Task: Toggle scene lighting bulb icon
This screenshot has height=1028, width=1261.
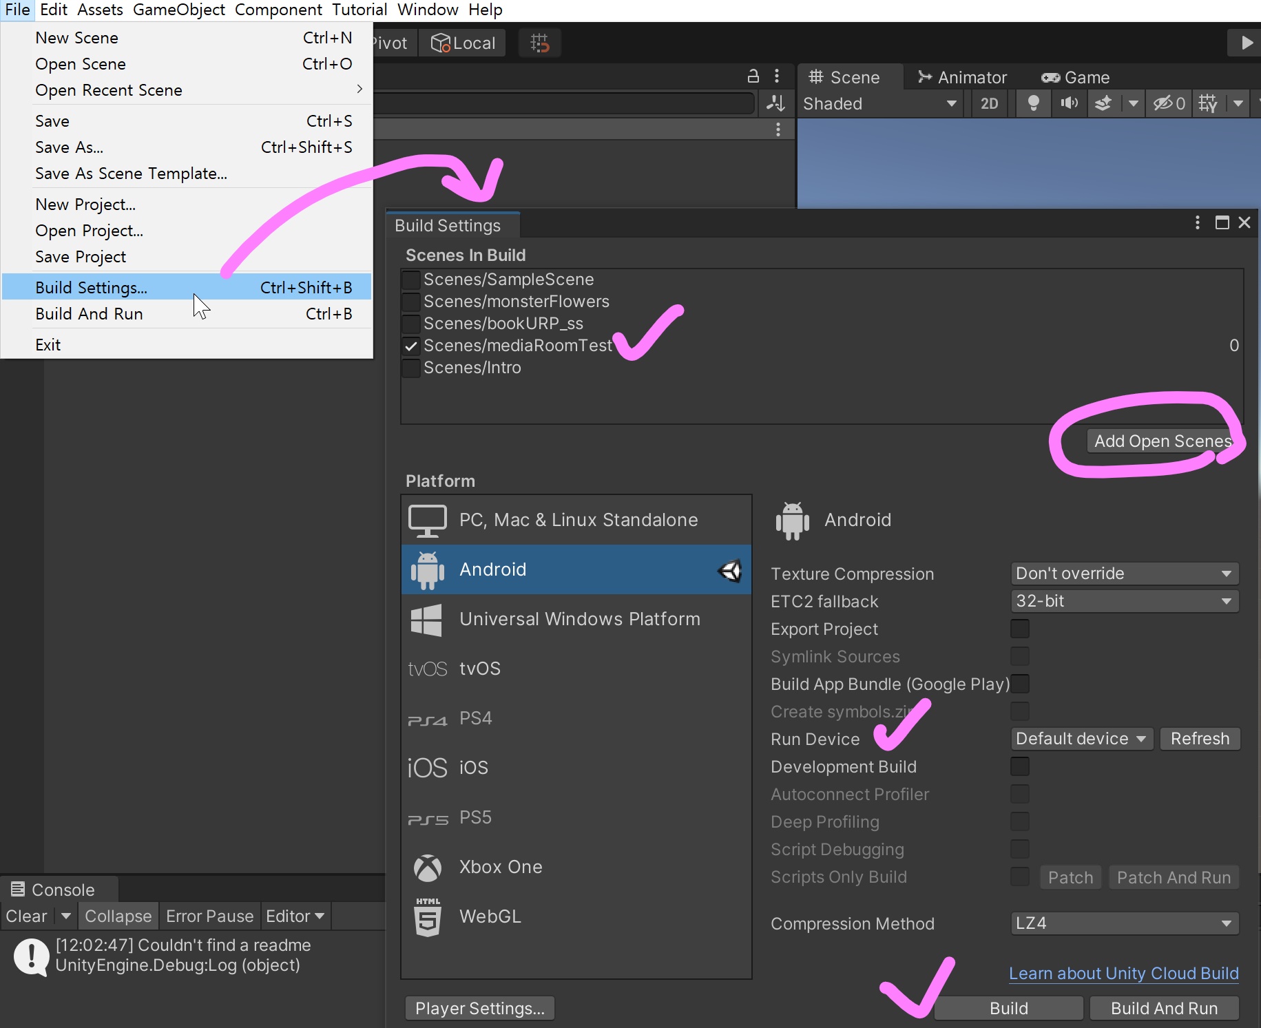Action: point(1033,103)
